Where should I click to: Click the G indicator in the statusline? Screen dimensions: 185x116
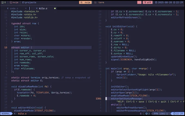pyautogui.click(x=141, y=114)
